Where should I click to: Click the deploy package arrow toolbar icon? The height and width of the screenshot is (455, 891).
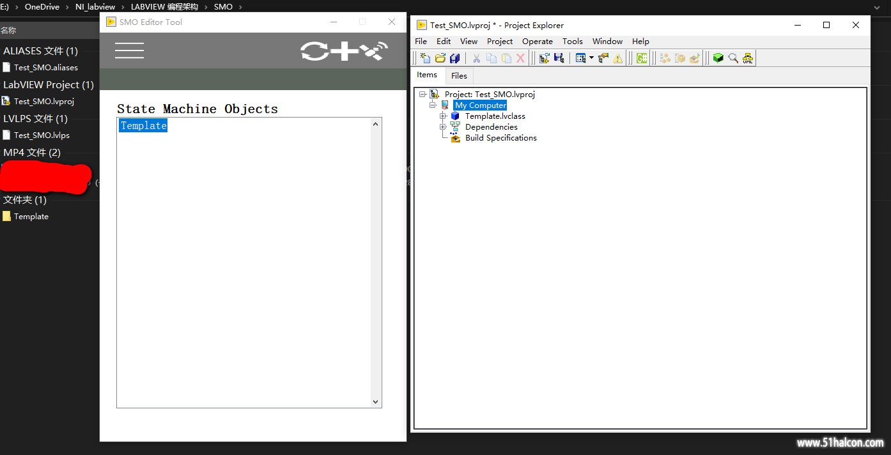(695, 58)
